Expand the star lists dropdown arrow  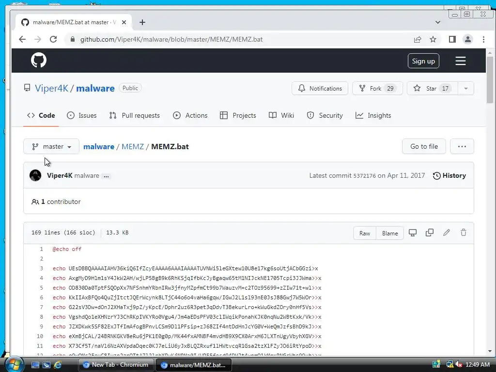click(465, 88)
